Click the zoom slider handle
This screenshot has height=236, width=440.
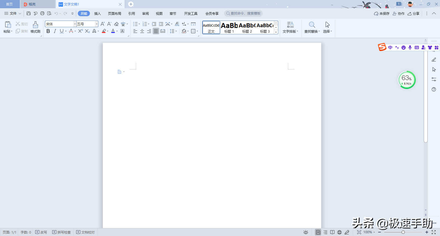[403, 232]
